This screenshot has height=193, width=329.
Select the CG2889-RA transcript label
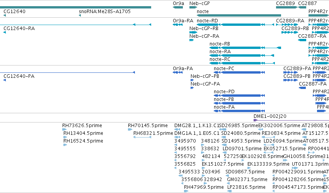coord(290,21)
